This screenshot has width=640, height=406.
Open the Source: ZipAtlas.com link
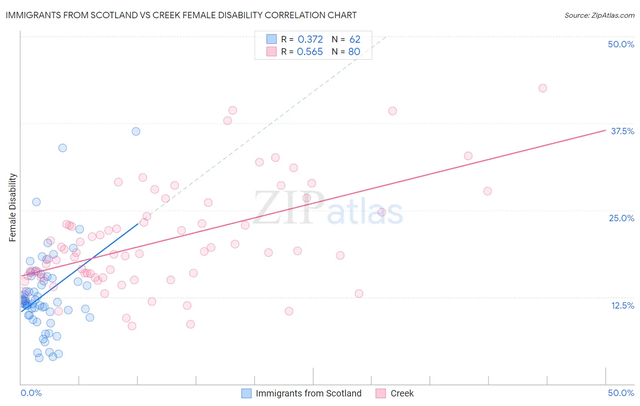(599, 15)
